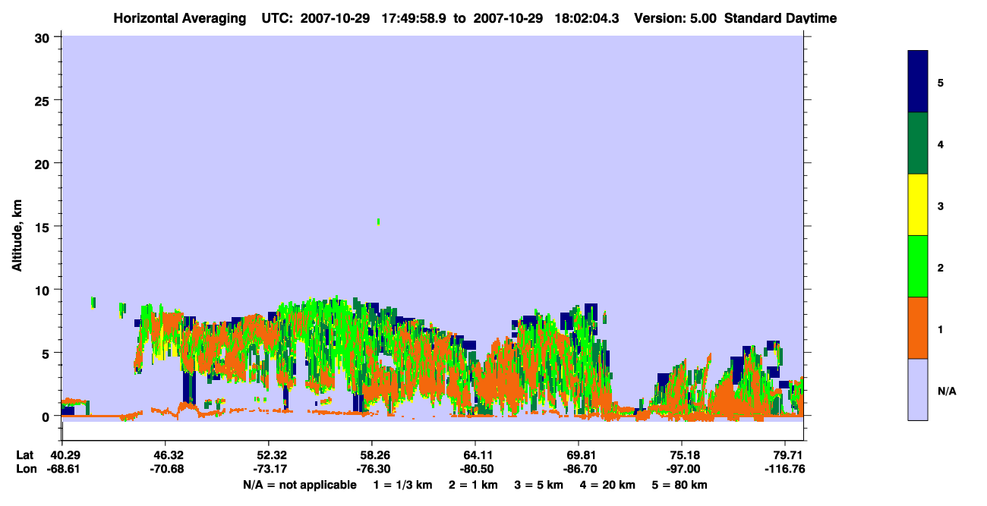Viewport: 987px width, 506px height.
Task: Click the 'Lat' row label
Action: click(25, 455)
